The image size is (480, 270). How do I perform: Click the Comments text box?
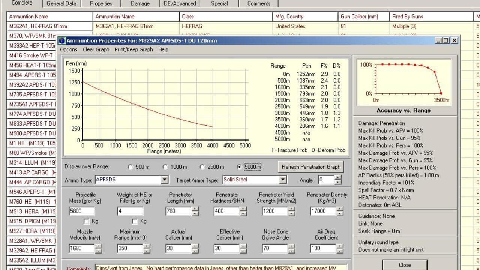point(221,267)
